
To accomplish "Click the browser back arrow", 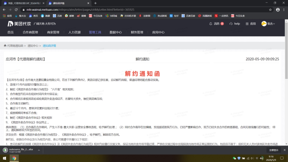I will [x=4, y=10].
